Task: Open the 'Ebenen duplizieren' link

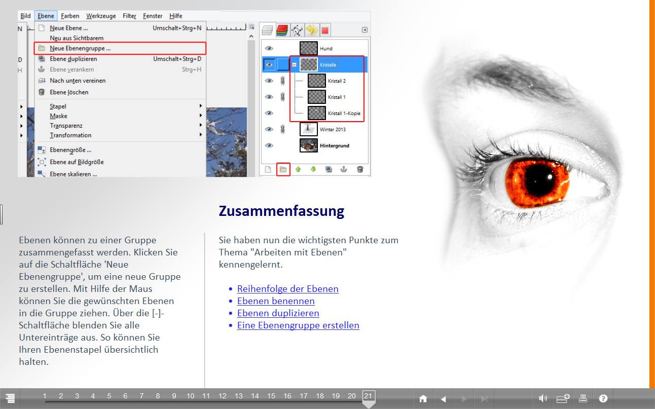Action: point(278,313)
